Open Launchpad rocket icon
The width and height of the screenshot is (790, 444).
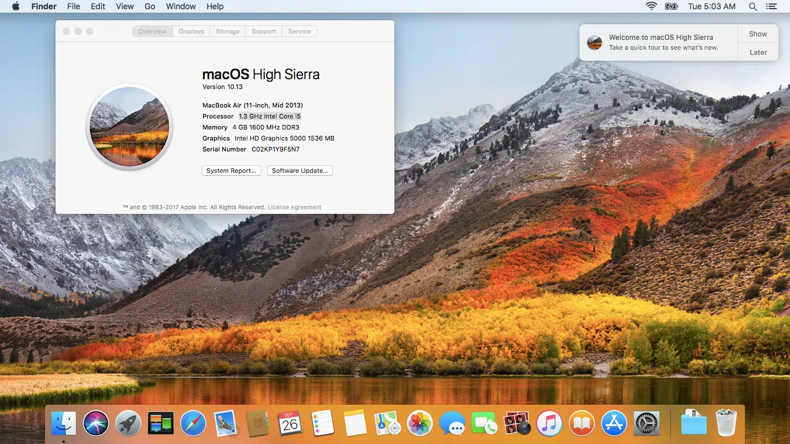[x=128, y=424]
